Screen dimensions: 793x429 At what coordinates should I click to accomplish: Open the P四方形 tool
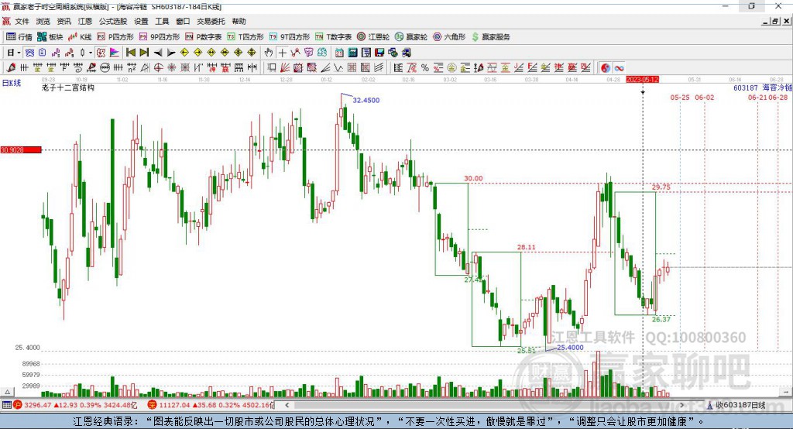click(x=115, y=36)
